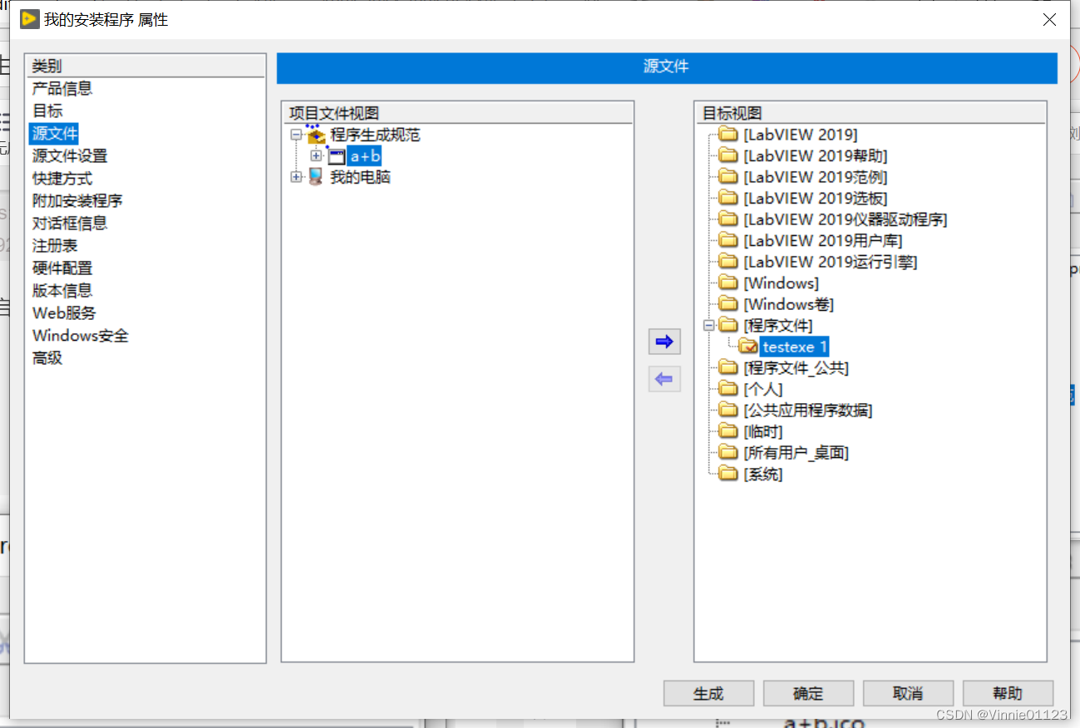
Task: Click the 我的电脑 computer icon
Action: [x=316, y=177]
